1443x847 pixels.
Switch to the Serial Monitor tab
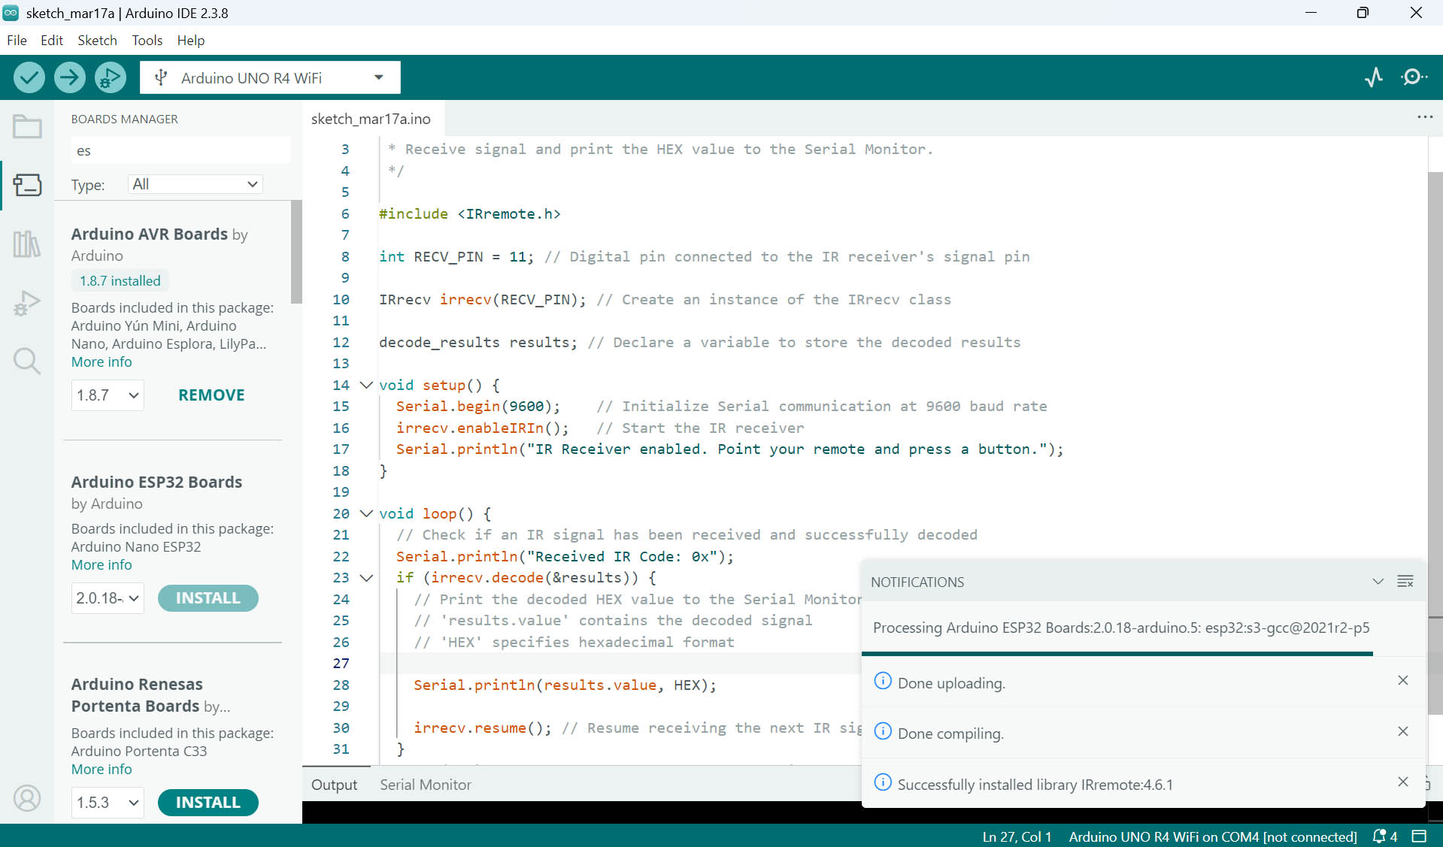pyautogui.click(x=426, y=785)
